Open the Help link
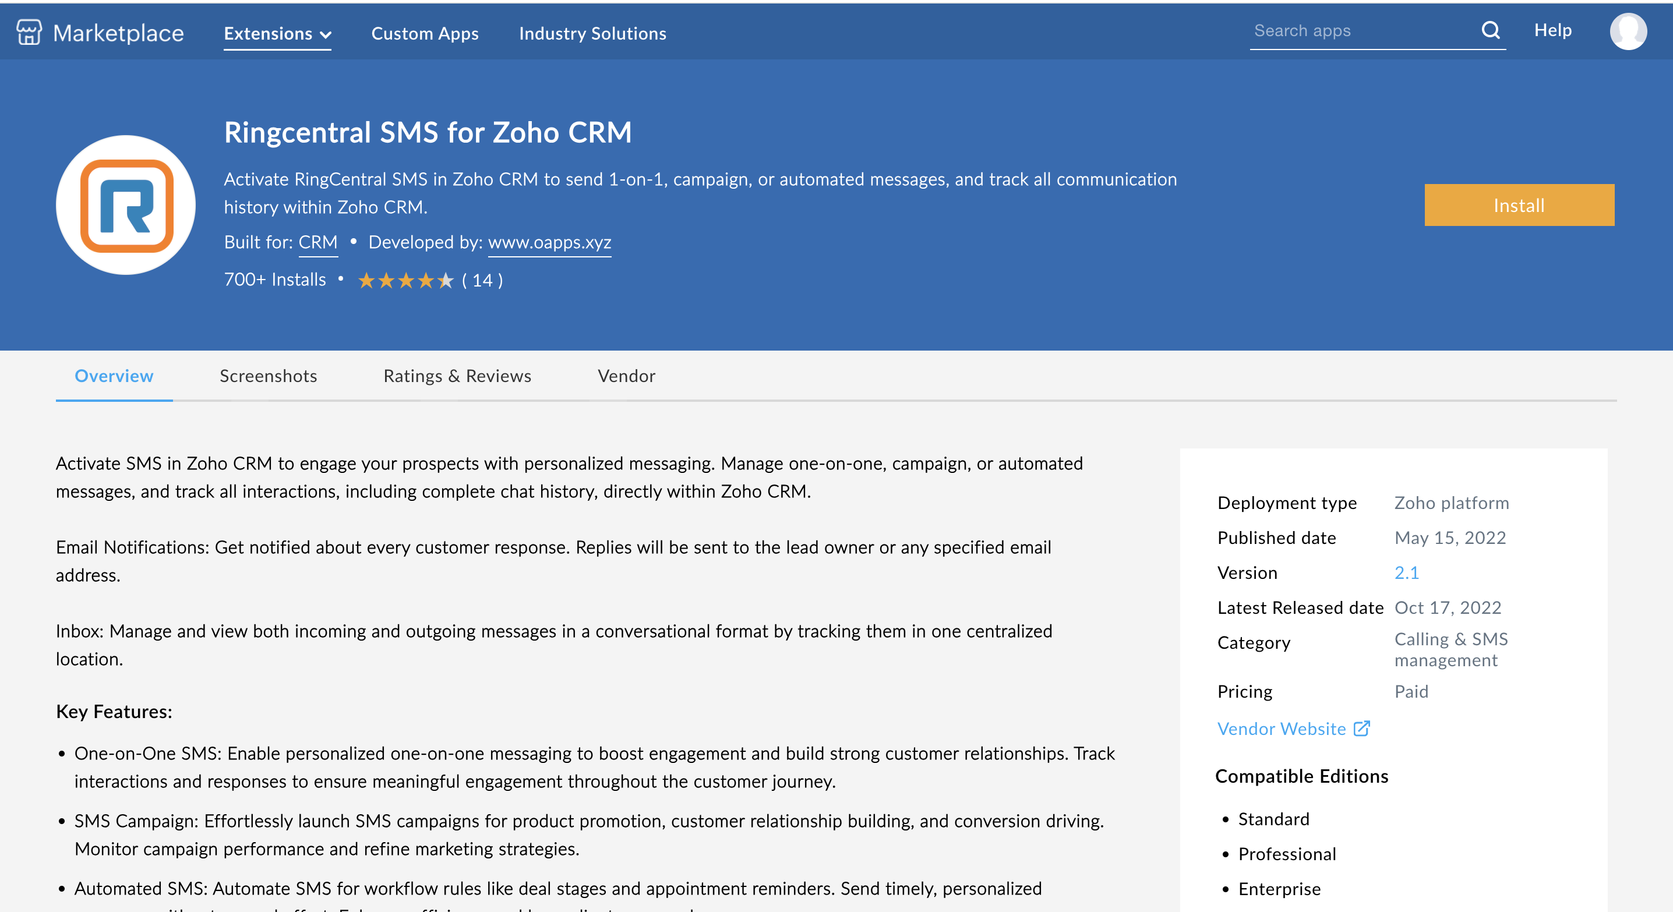 coord(1553,30)
